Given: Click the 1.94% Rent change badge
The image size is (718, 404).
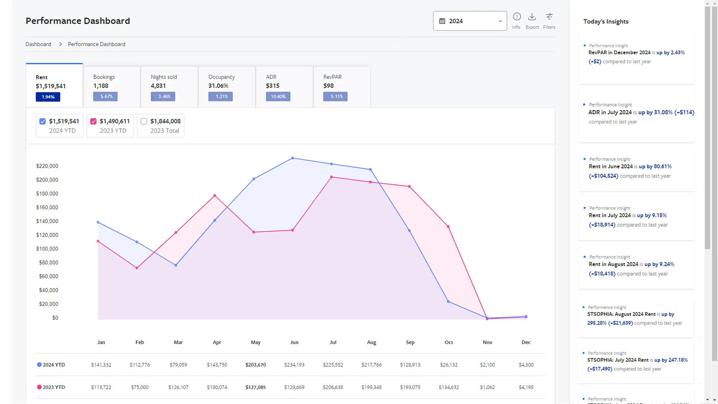Looking at the screenshot, I should pyautogui.click(x=48, y=97).
